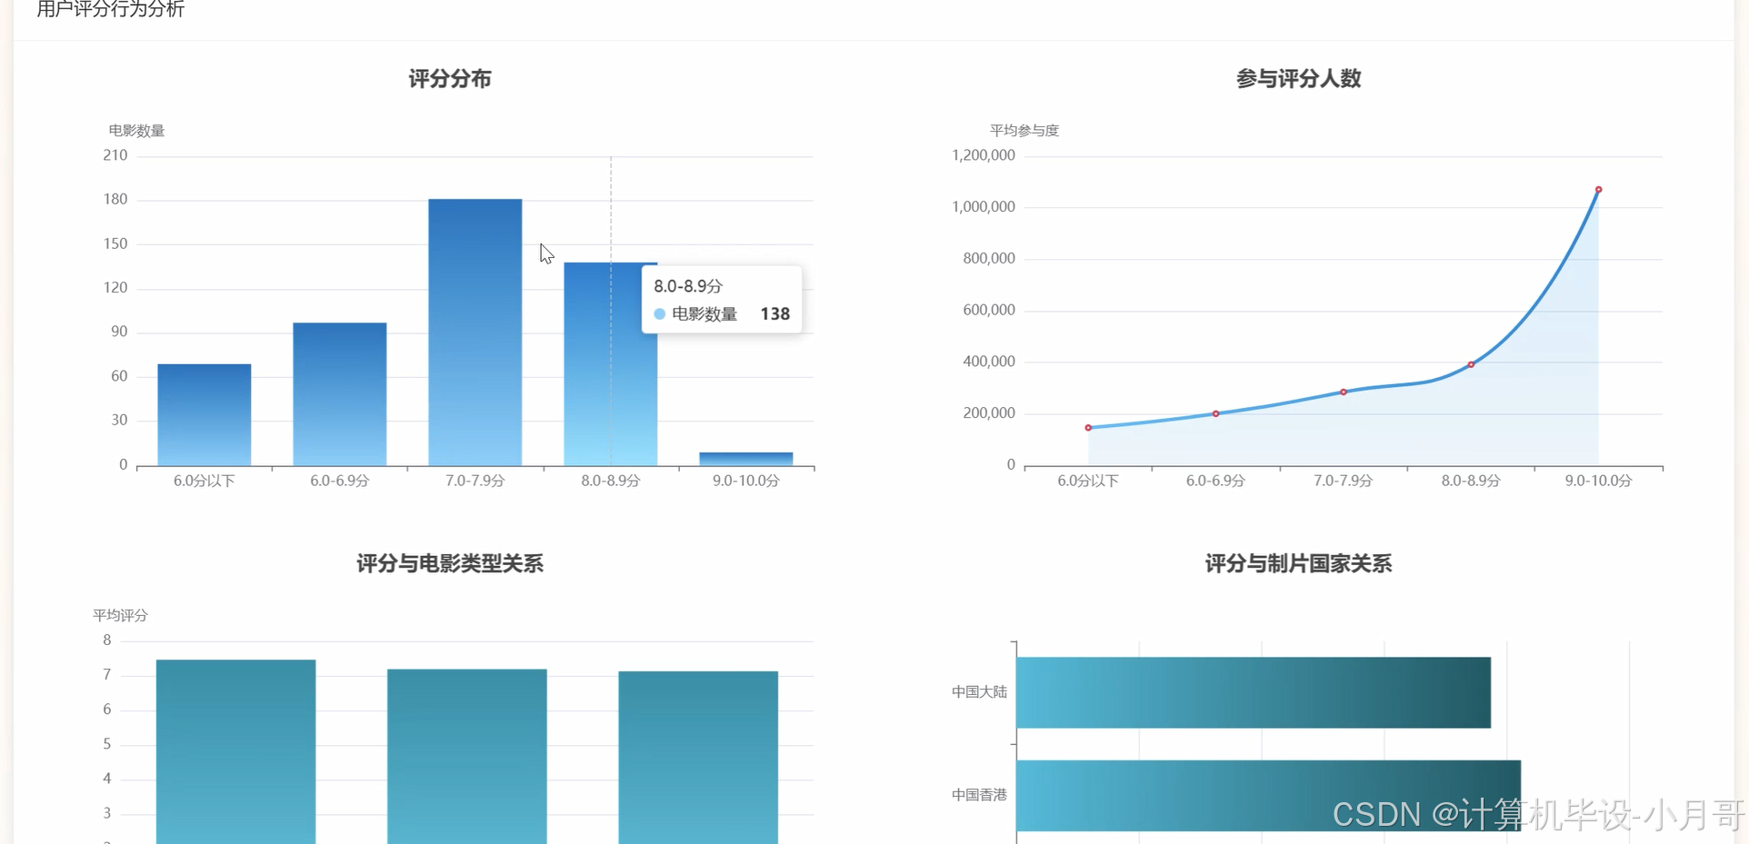Click the 用户评分行为分析 section heading

point(110,10)
